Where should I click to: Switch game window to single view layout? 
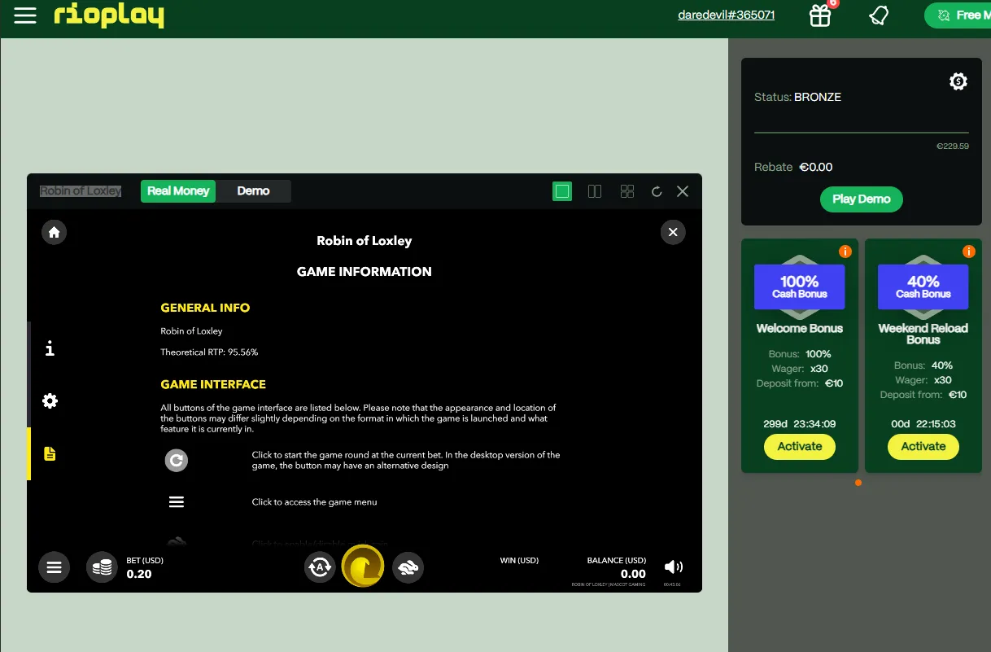(x=562, y=191)
